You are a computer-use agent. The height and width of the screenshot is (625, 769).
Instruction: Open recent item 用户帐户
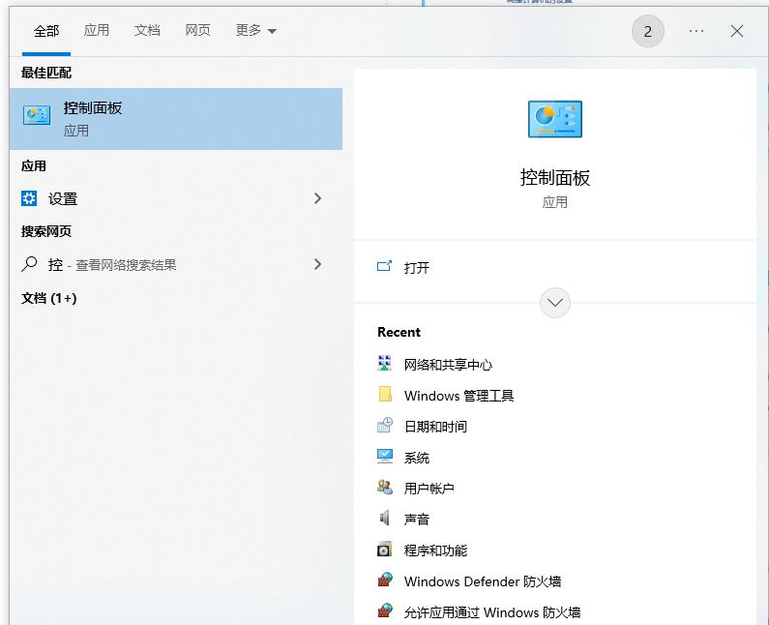429,489
